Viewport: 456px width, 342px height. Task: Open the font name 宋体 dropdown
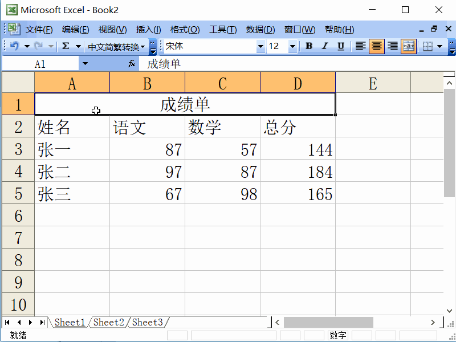pyautogui.click(x=260, y=46)
